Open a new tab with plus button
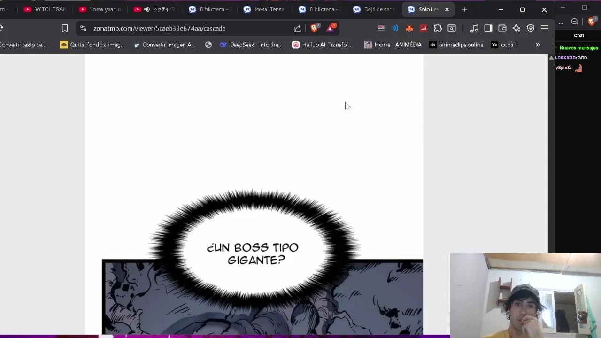The width and height of the screenshot is (601, 338). pyautogui.click(x=464, y=9)
